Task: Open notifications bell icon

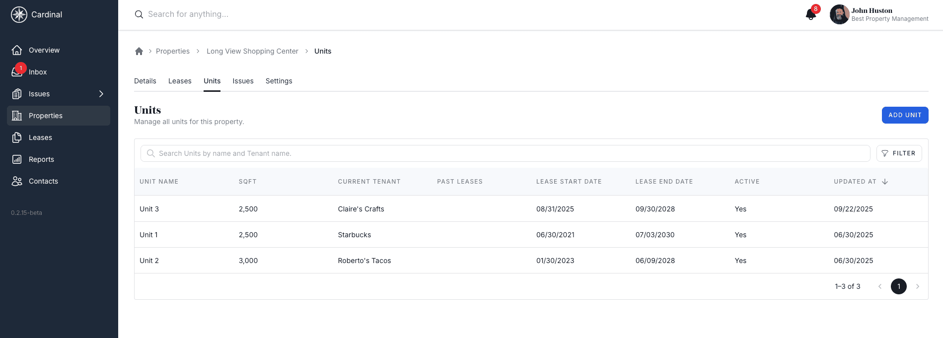Action: (x=811, y=14)
